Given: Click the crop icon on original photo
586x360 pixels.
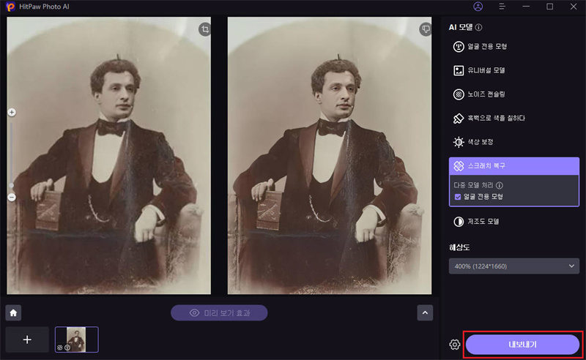Looking at the screenshot, I should click(x=205, y=29).
